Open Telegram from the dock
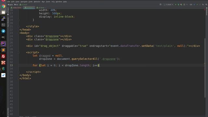The width and height of the screenshot is (208, 117). [x=3, y=31]
